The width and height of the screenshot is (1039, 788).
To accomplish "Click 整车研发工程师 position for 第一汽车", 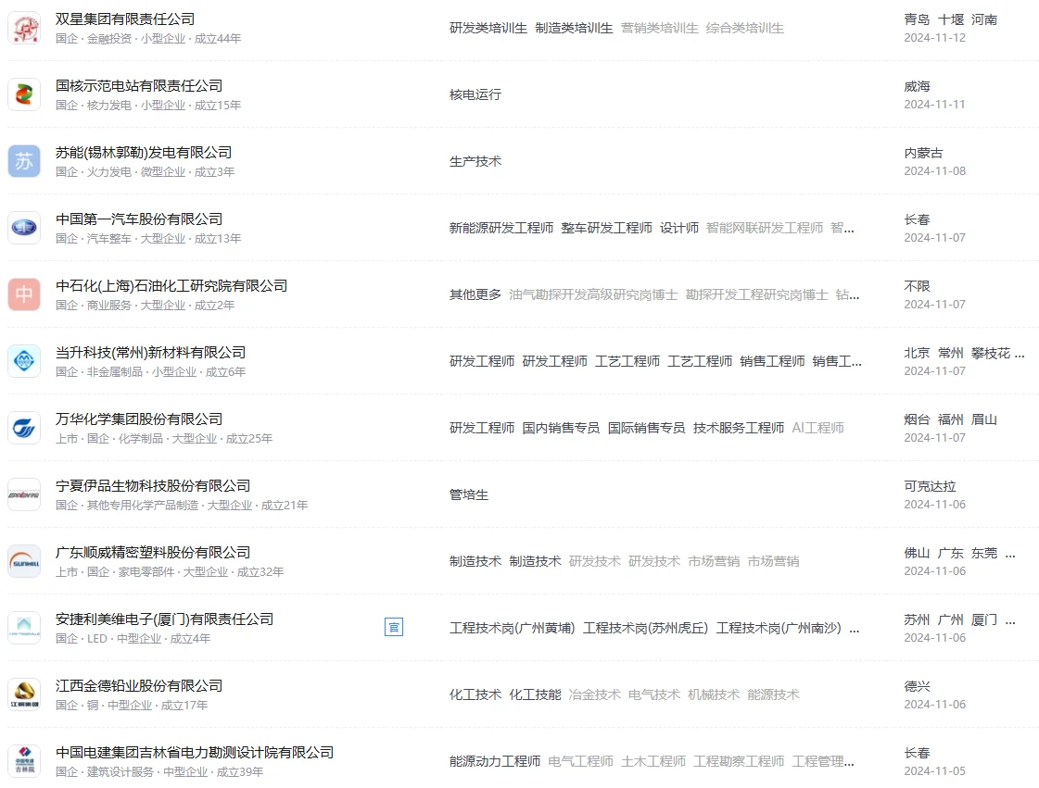I will coord(606,228).
